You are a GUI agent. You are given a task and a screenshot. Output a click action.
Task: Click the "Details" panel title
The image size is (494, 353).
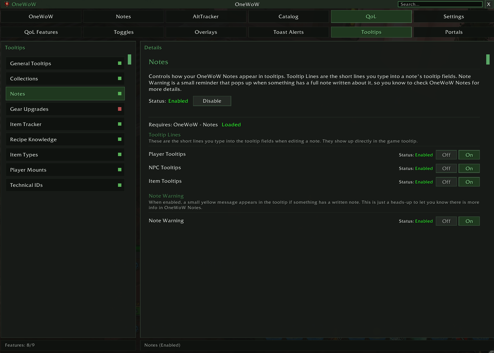click(x=153, y=48)
